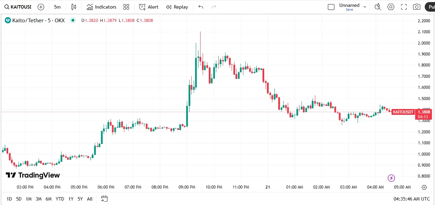The image size is (435, 205).
Task: Open the Indicators panel
Action: pos(101,7)
